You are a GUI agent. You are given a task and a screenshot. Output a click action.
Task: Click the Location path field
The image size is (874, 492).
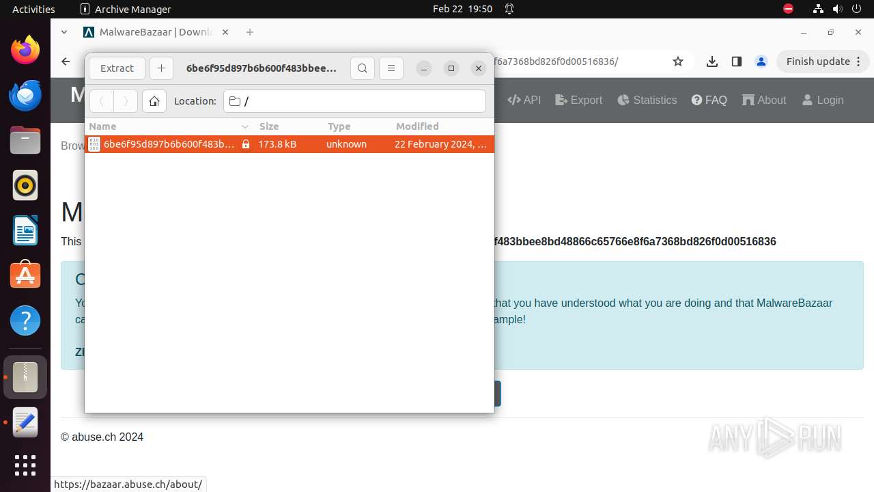coord(354,101)
